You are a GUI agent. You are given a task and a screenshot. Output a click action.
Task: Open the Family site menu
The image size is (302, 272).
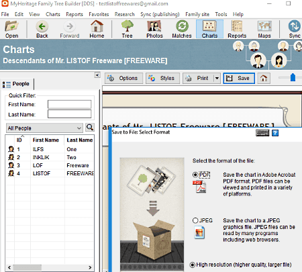[x=197, y=14]
